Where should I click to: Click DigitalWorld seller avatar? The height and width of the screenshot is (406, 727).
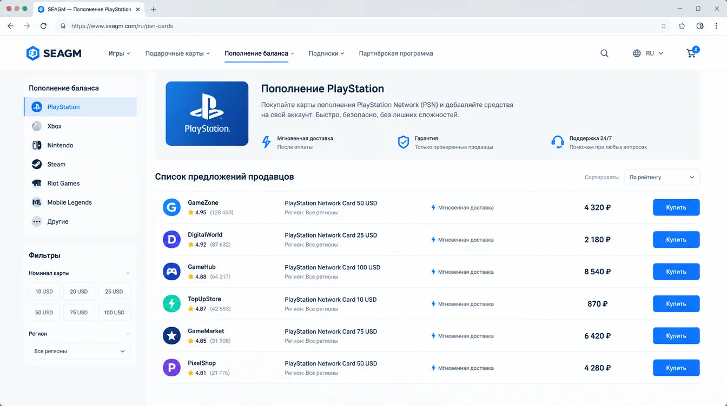171,239
